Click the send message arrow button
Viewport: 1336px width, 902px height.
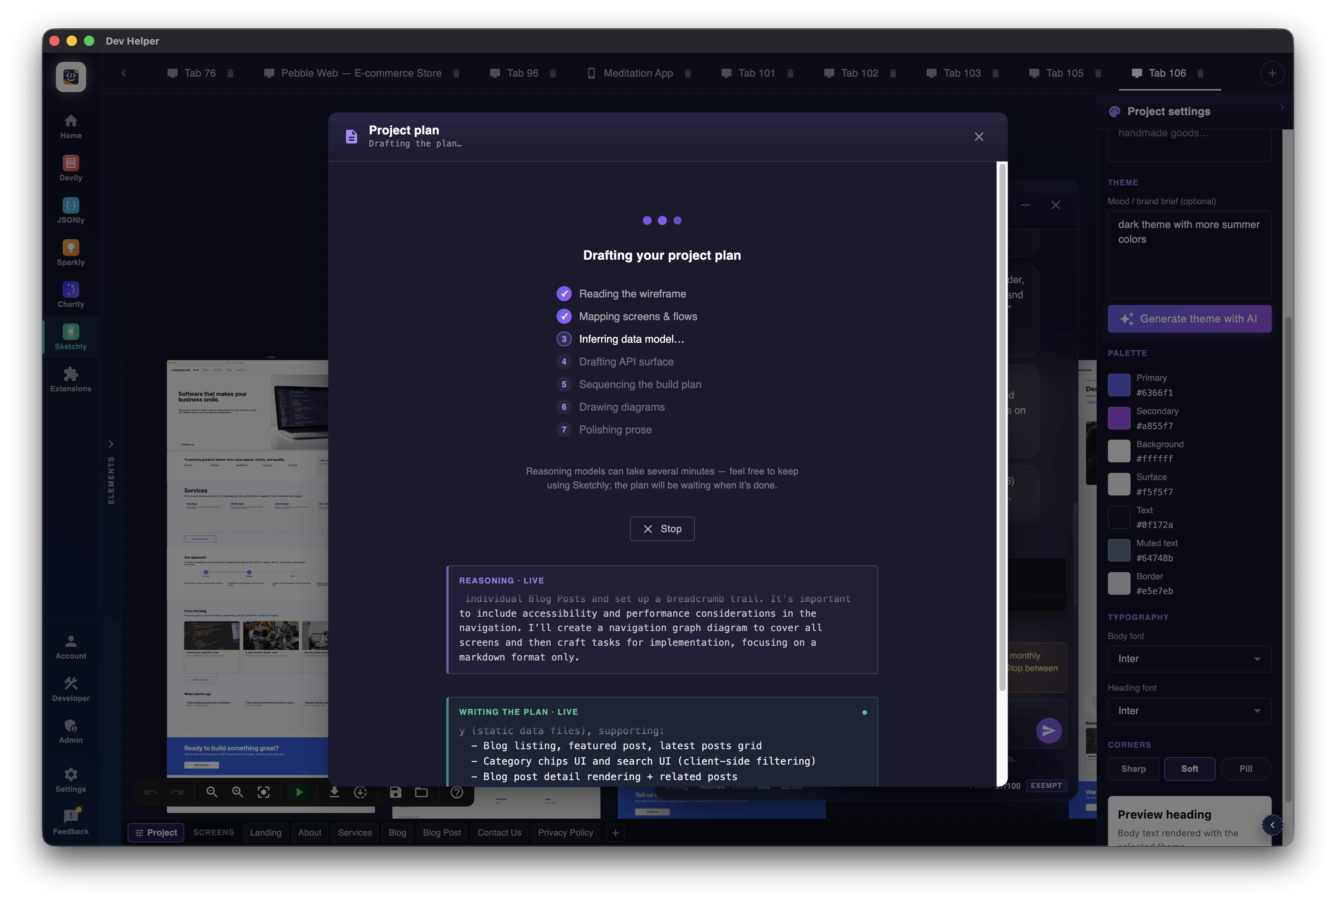[x=1049, y=730]
